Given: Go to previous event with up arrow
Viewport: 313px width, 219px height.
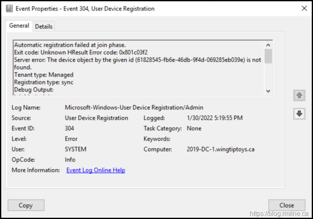Looking at the screenshot, I should point(299,95).
